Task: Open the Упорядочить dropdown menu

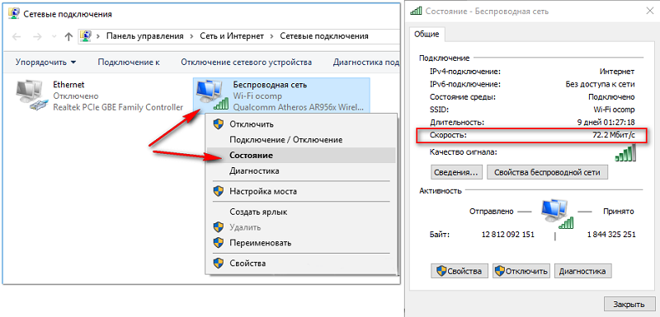Action: (x=46, y=62)
